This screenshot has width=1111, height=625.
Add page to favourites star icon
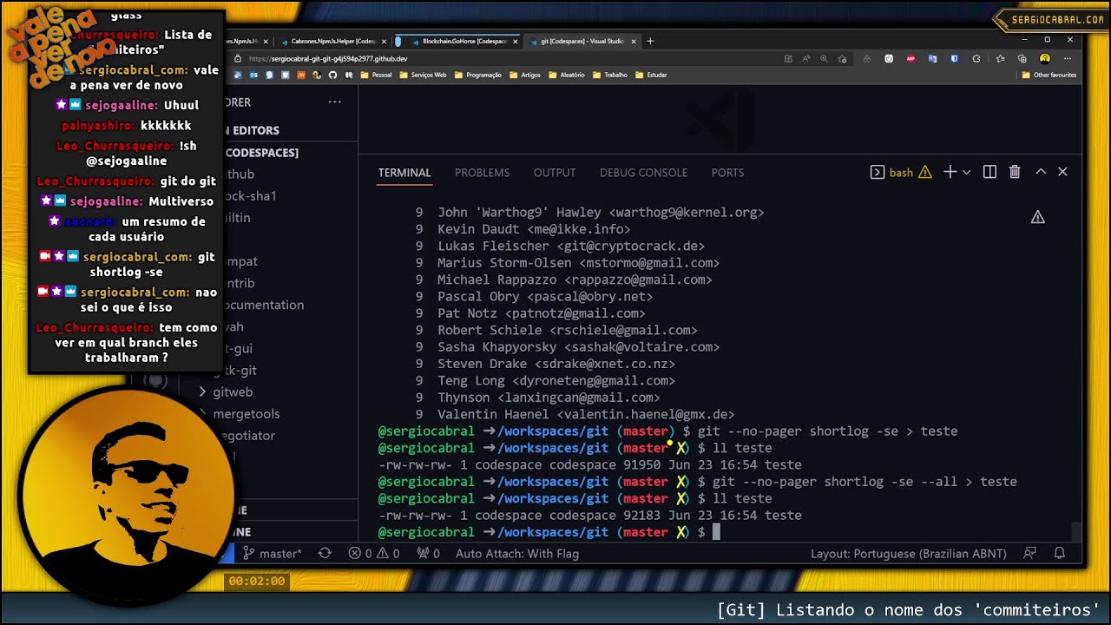pos(842,58)
